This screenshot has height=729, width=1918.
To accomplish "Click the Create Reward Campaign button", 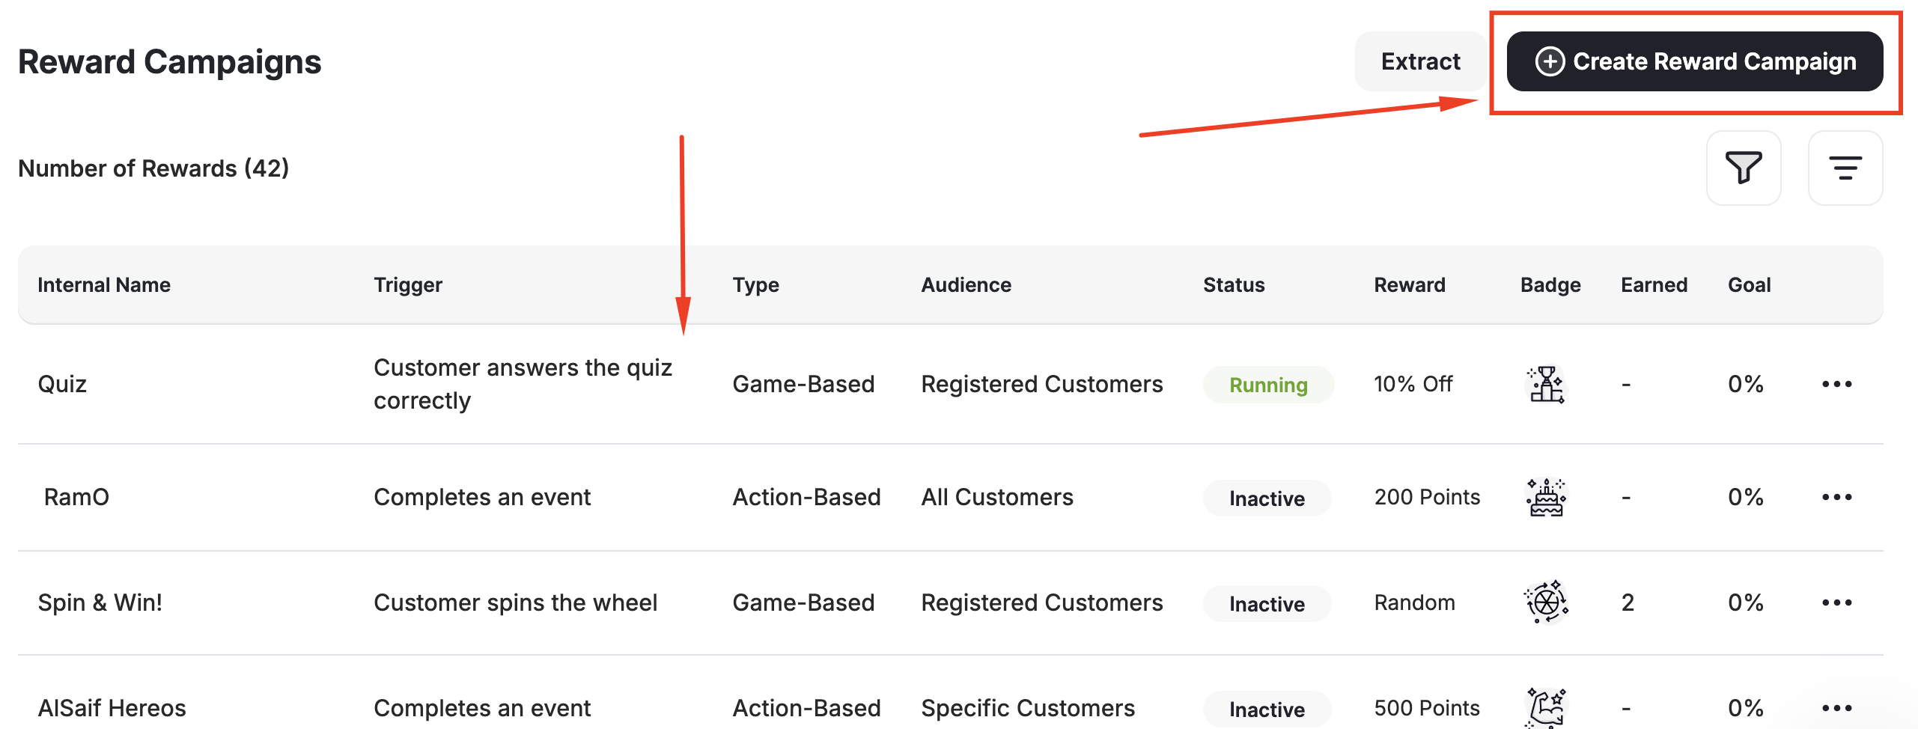I will [x=1693, y=61].
